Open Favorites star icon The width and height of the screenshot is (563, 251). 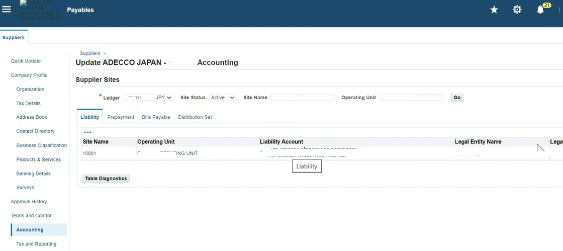click(494, 10)
